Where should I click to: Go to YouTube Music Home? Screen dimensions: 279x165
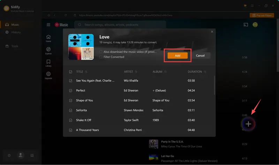pyautogui.click(x=48, y=39)
